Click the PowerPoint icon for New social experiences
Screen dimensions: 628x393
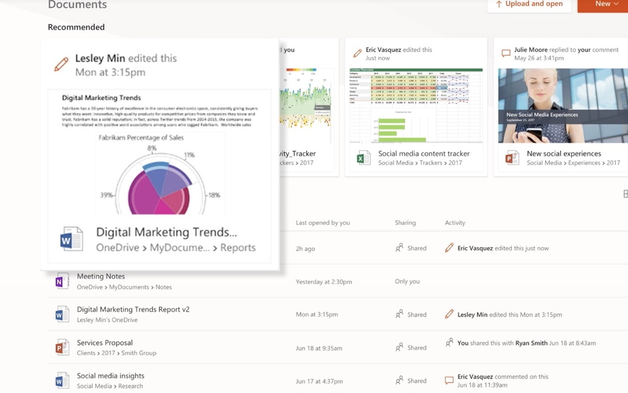(512, 158)
